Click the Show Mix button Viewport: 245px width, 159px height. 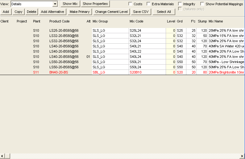(70, 4)
